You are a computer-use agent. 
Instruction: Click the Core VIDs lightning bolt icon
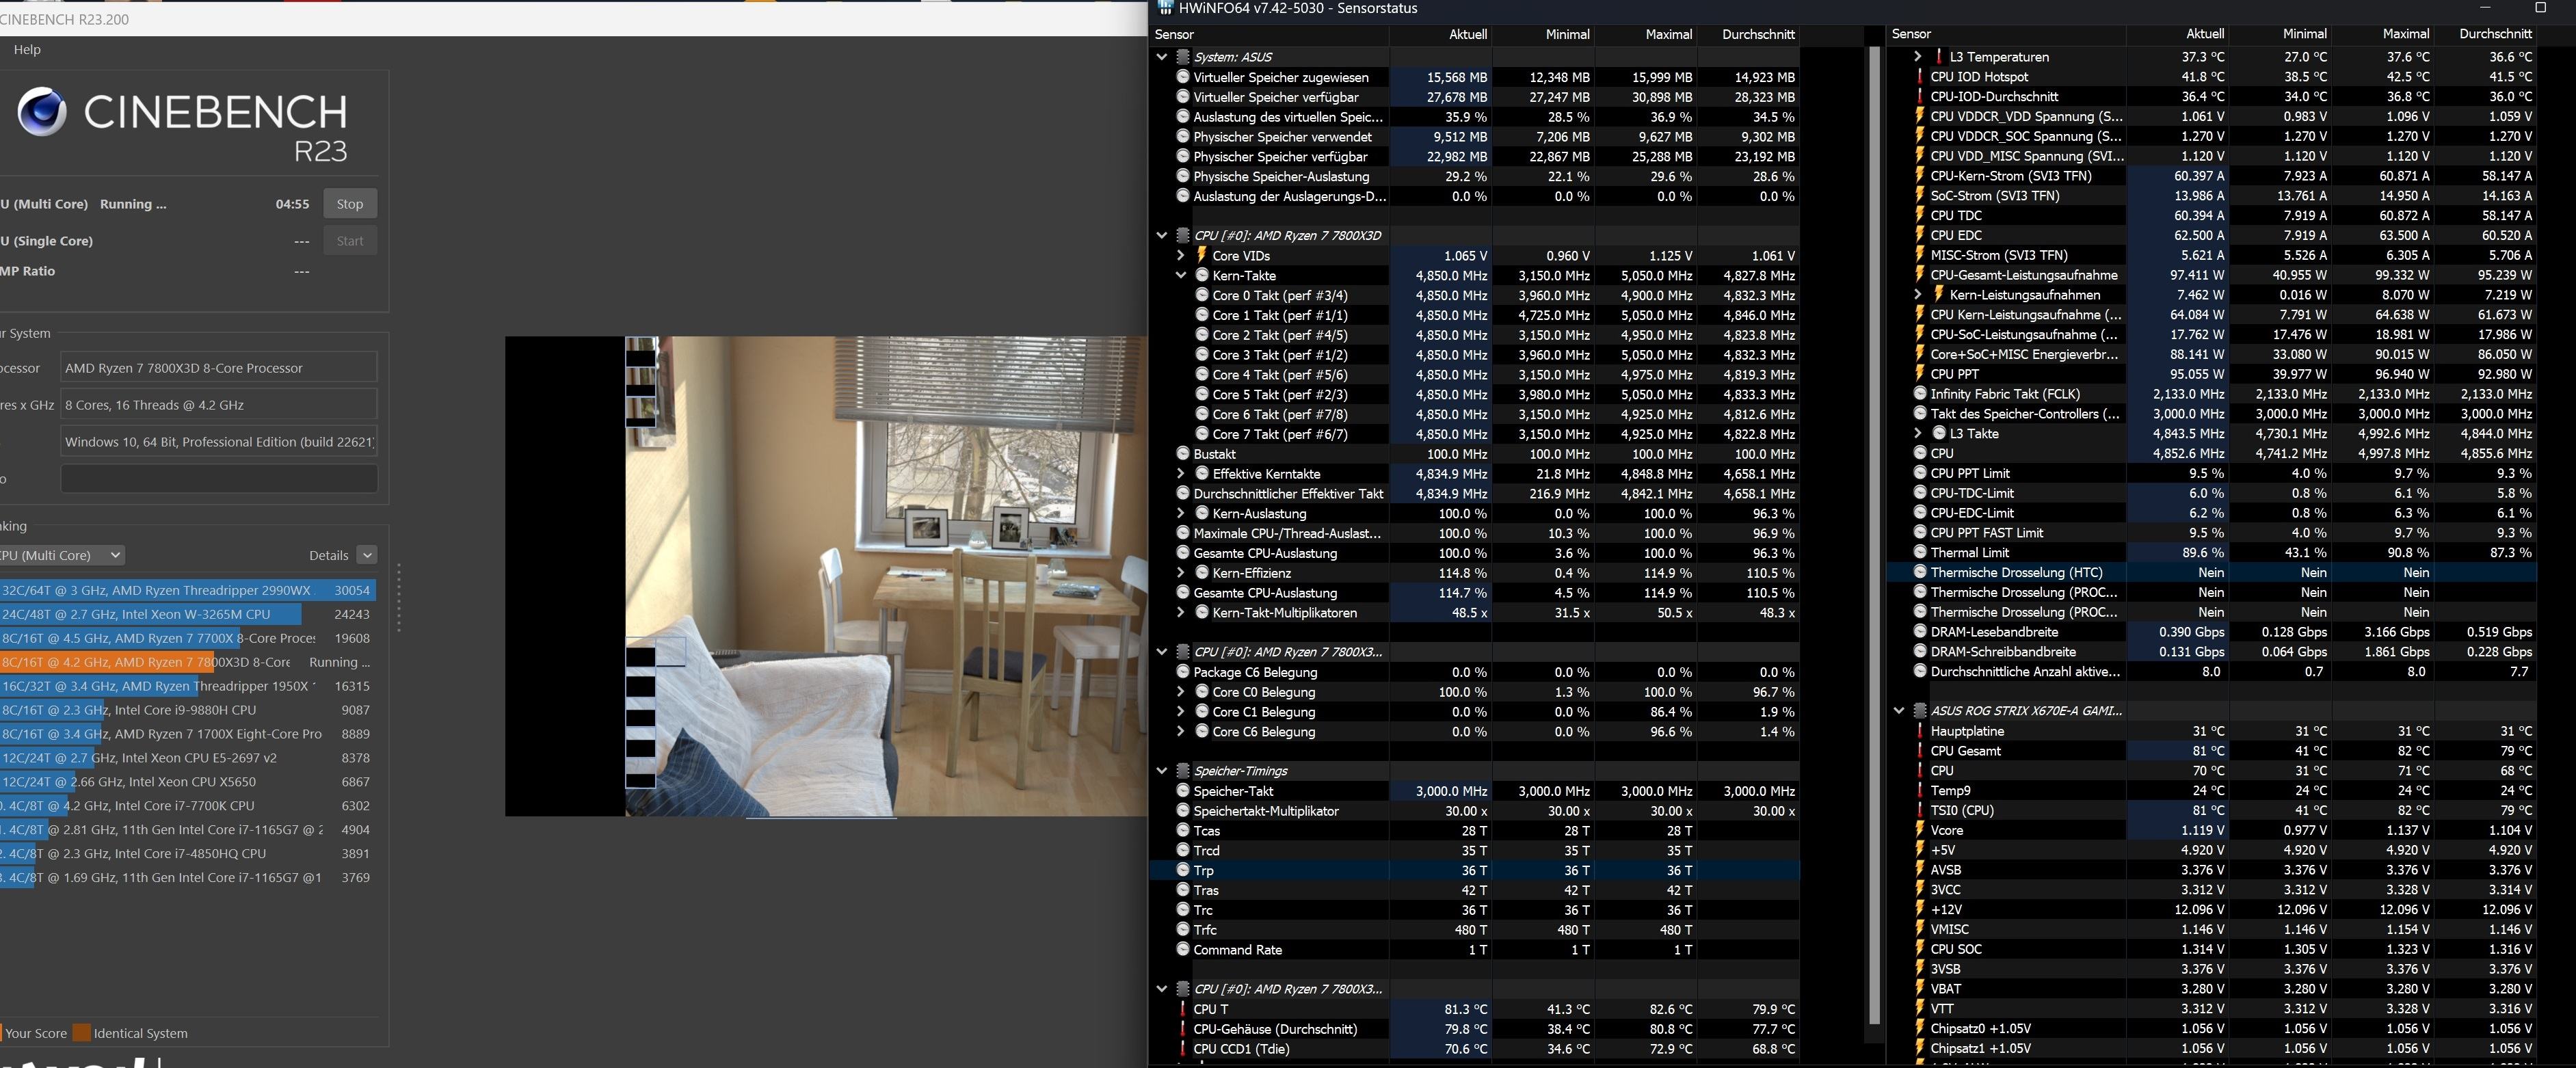tap(1201, 255)
